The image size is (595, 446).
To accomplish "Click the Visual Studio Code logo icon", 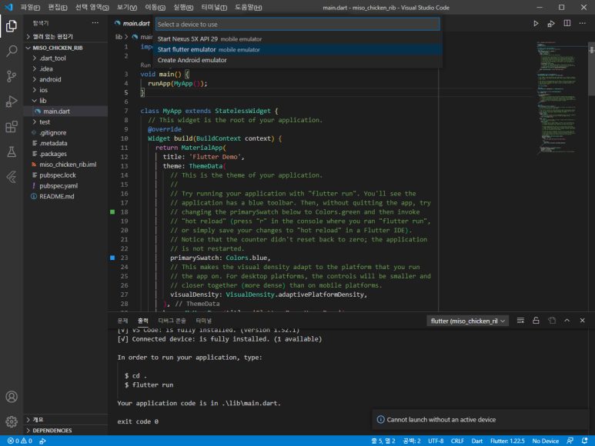I will point(8,7).
